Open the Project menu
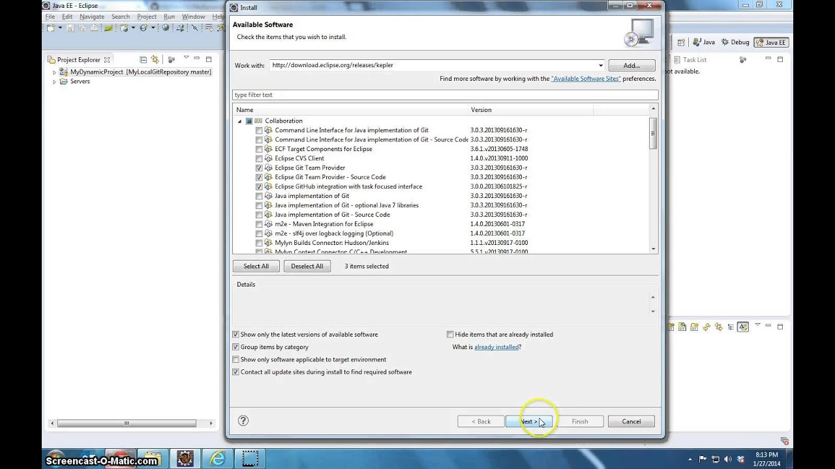 (147, 16)
